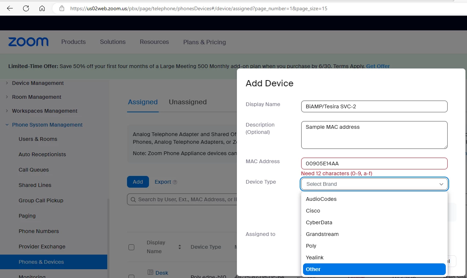Open Group Call Pickup in the sidebar
Screen dimensions: 467x278
tap(41, 200)
